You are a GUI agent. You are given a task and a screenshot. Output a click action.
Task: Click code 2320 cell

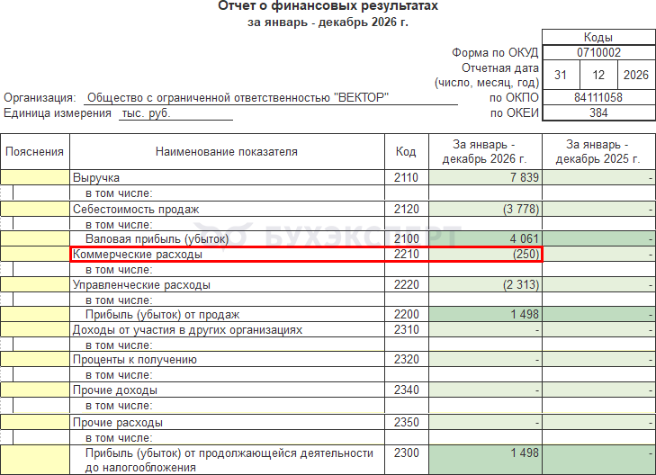coord(407,359)
